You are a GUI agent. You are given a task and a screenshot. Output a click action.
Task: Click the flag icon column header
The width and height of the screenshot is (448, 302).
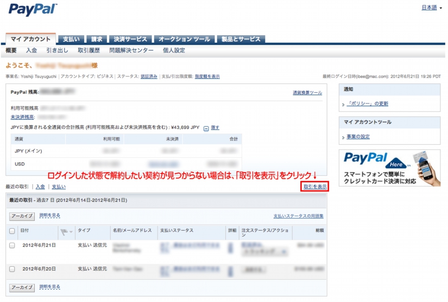(67, 231)
